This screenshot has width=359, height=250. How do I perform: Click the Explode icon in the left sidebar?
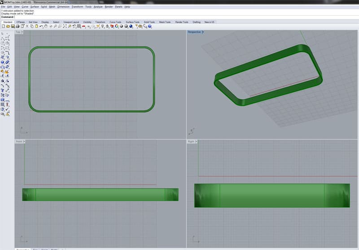click(x=7, y=72)
